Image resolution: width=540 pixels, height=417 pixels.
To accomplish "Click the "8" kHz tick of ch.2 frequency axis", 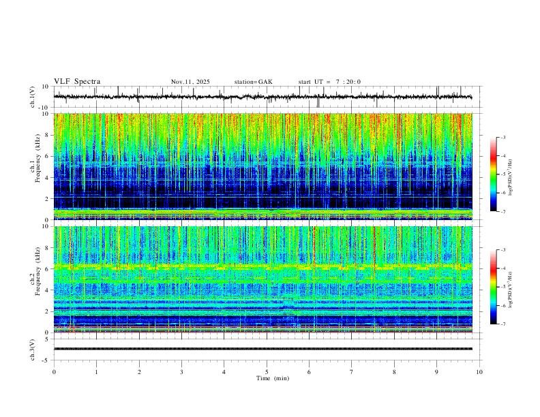I will pos(48,248).
